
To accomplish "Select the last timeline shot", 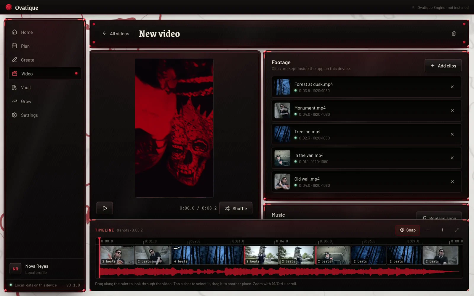I will 441,255.
